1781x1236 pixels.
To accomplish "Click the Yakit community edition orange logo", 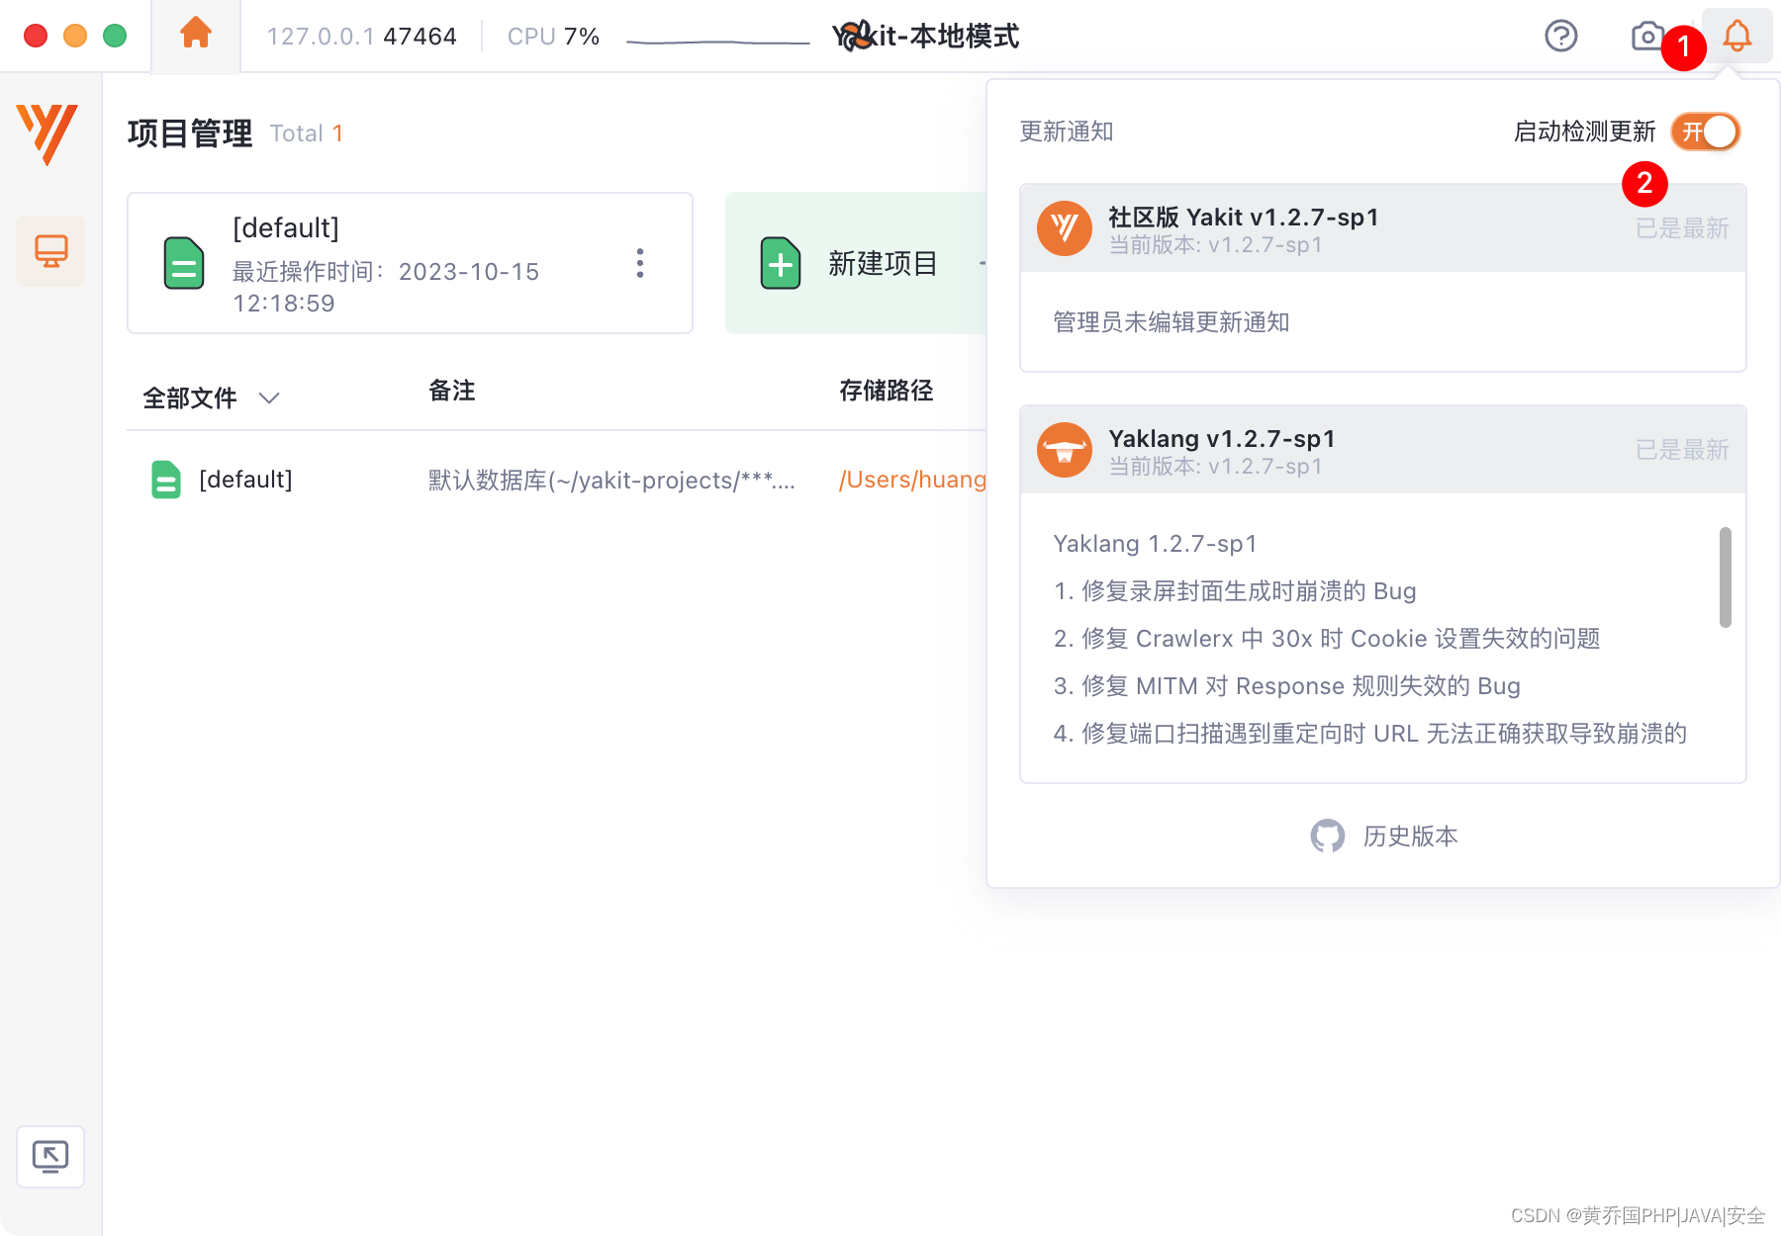I will tap(1064, 228).
